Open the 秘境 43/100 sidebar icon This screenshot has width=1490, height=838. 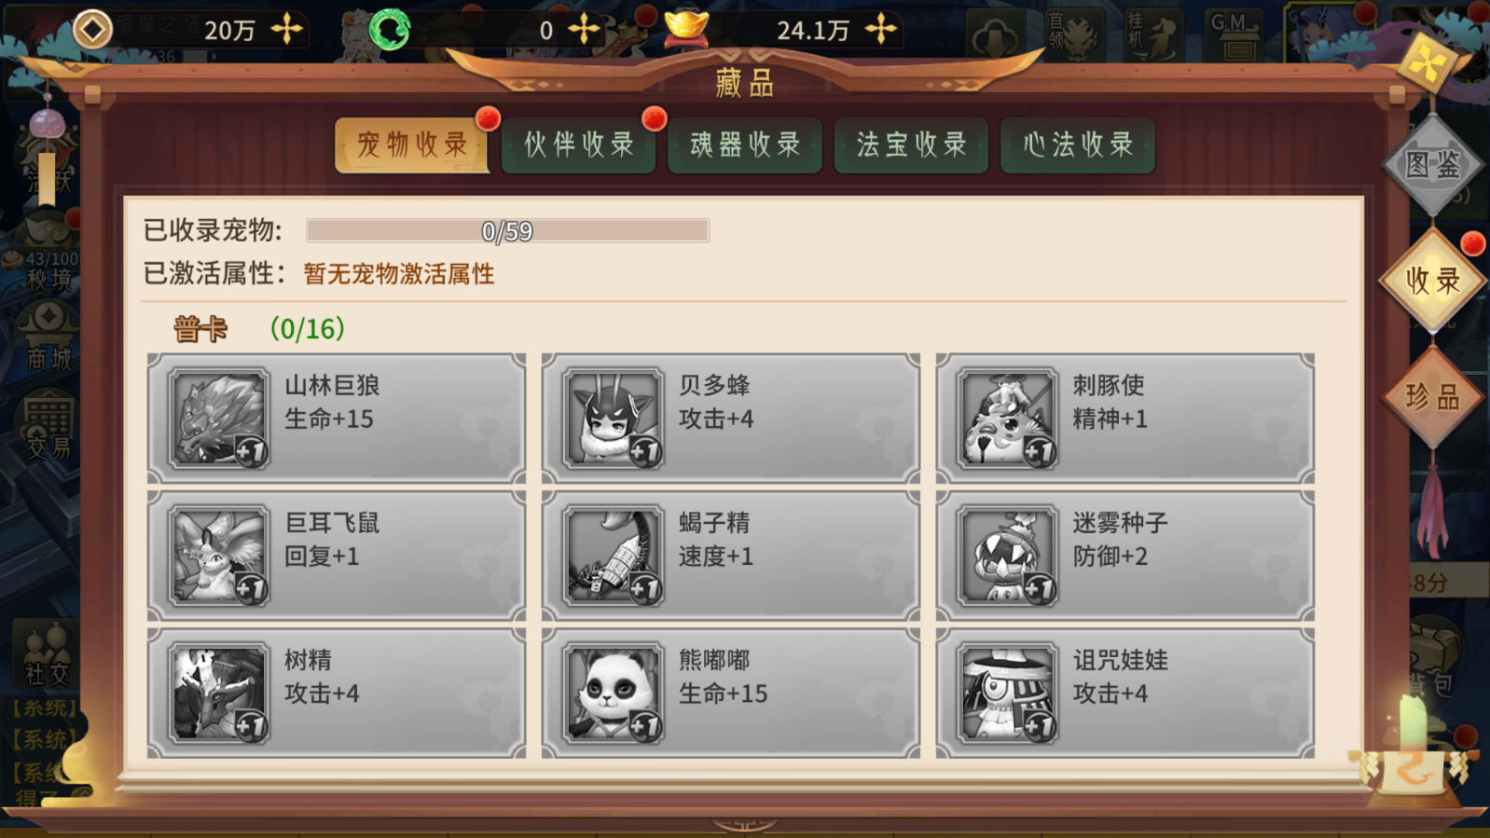[49, 252]
